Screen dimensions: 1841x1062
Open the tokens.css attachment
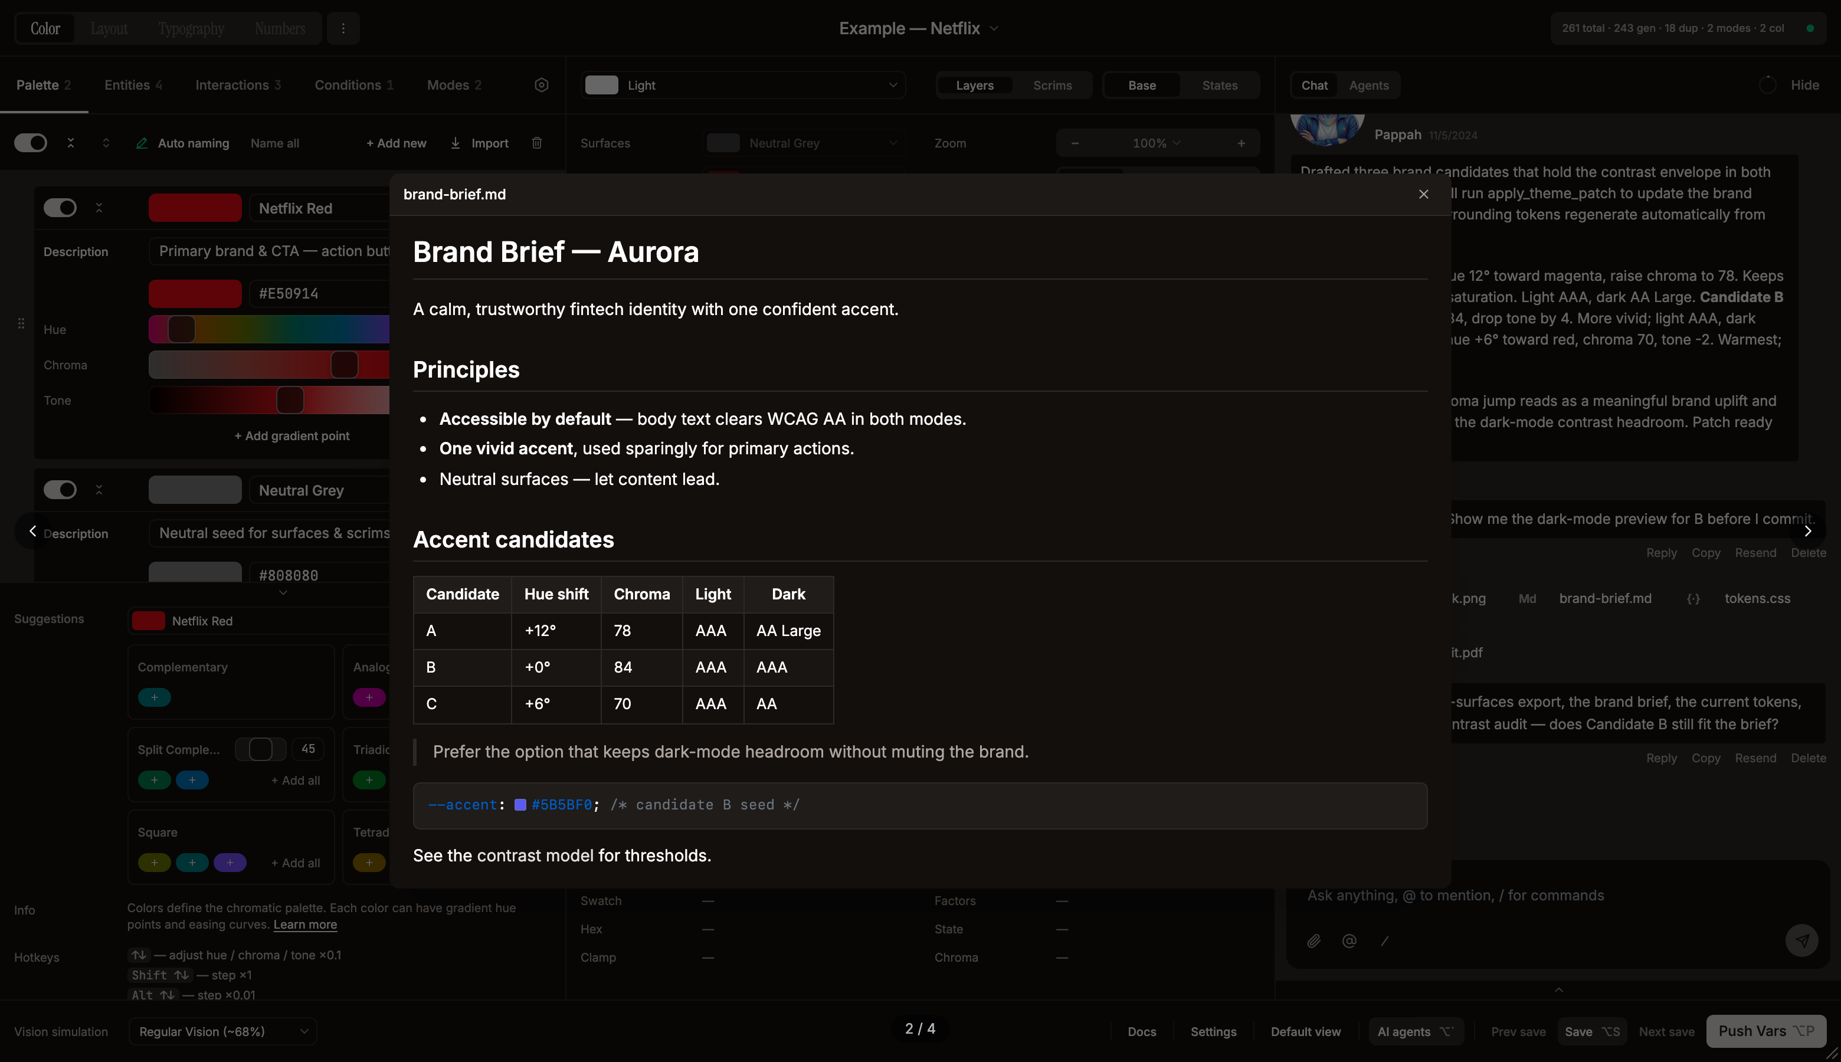point(1738,598)
